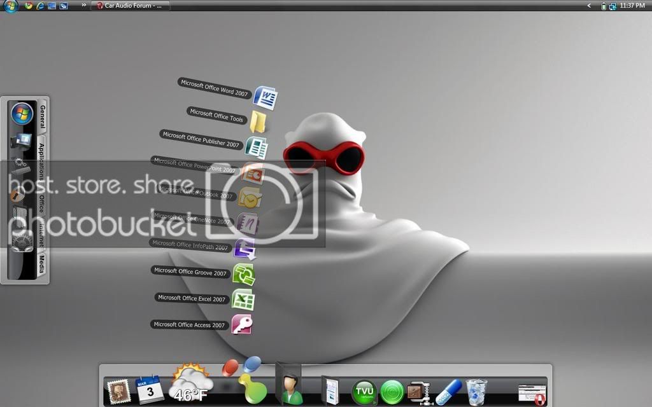The width and height of the screenshot is (652, 407).
Task: Open the Access 2007 key icon
Action: point(242,324)
